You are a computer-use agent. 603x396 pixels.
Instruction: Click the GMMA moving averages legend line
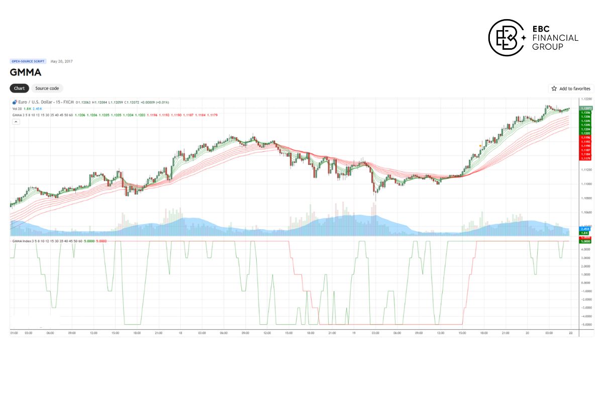(x=42, y=115)
